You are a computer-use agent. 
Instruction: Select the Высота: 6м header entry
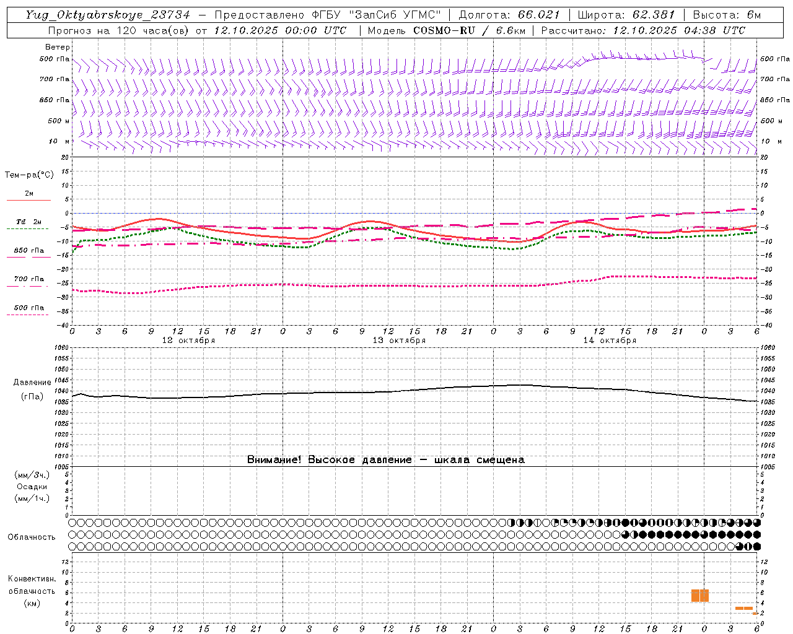coord(727,15)
